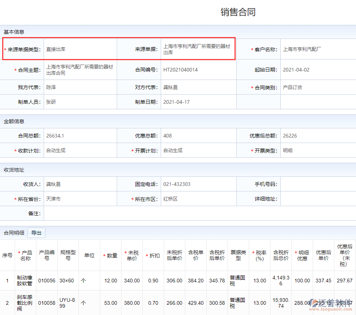
Task: Select the 所在省份 value 天津市
Action: pos(80,199)
